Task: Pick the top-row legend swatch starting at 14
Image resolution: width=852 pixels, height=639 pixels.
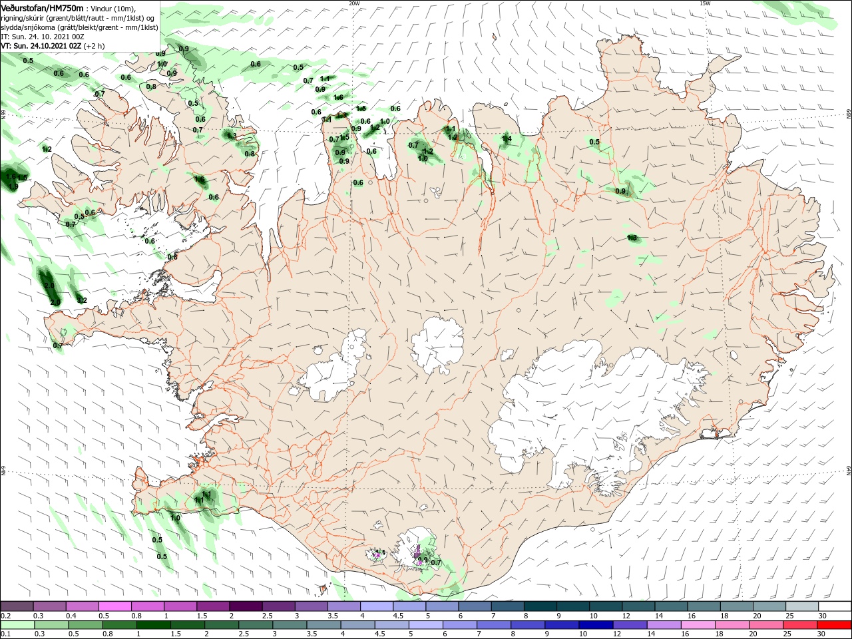Action: [671, 606]
